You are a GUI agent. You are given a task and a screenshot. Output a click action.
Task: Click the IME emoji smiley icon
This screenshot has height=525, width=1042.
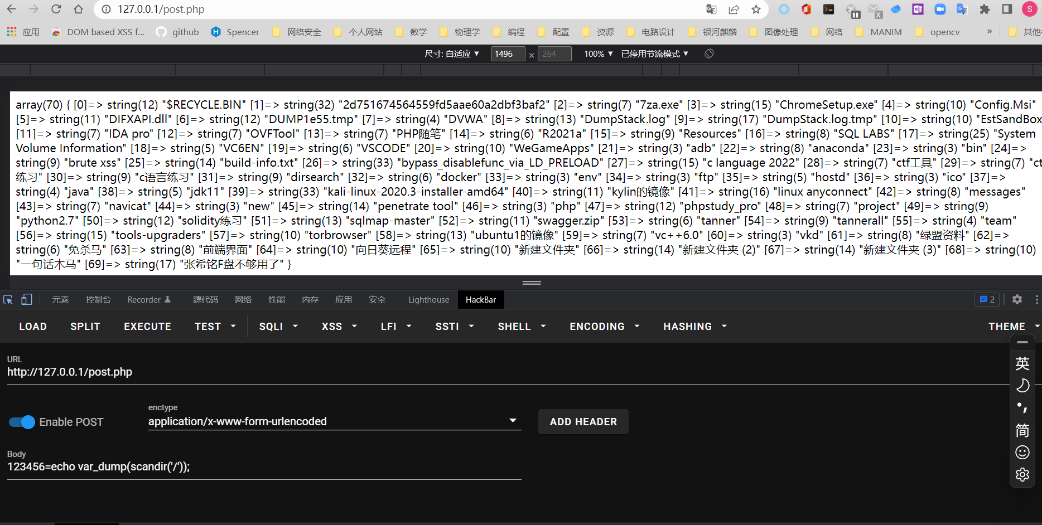(1022, 452)
